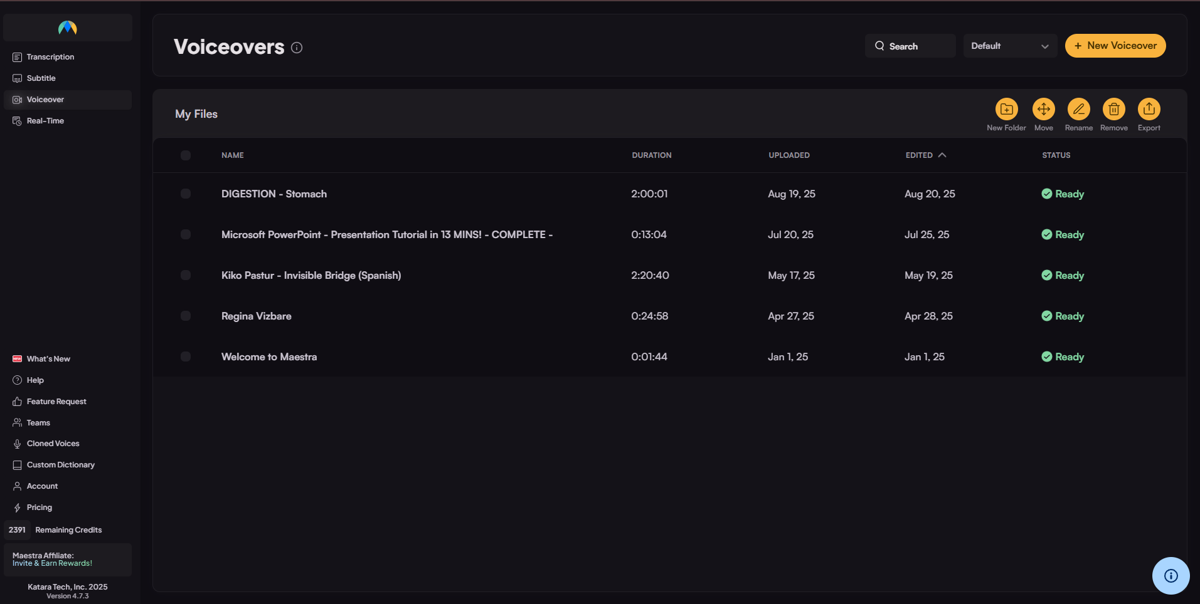Go to Transcription in sidebar
Screen dimensions: 1200x604
[x=50, y=57]
